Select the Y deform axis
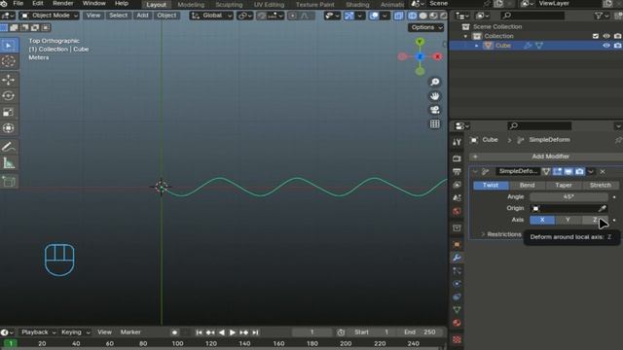 point(568,220)
